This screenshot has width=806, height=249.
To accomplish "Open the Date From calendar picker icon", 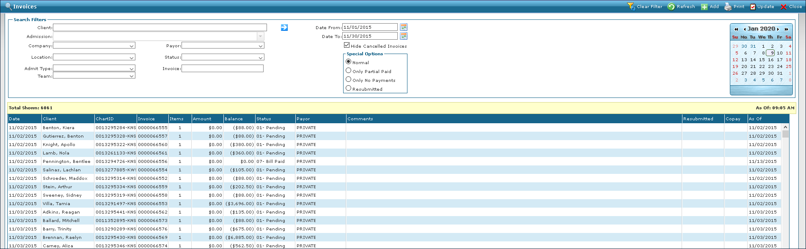I will (404, 27).
